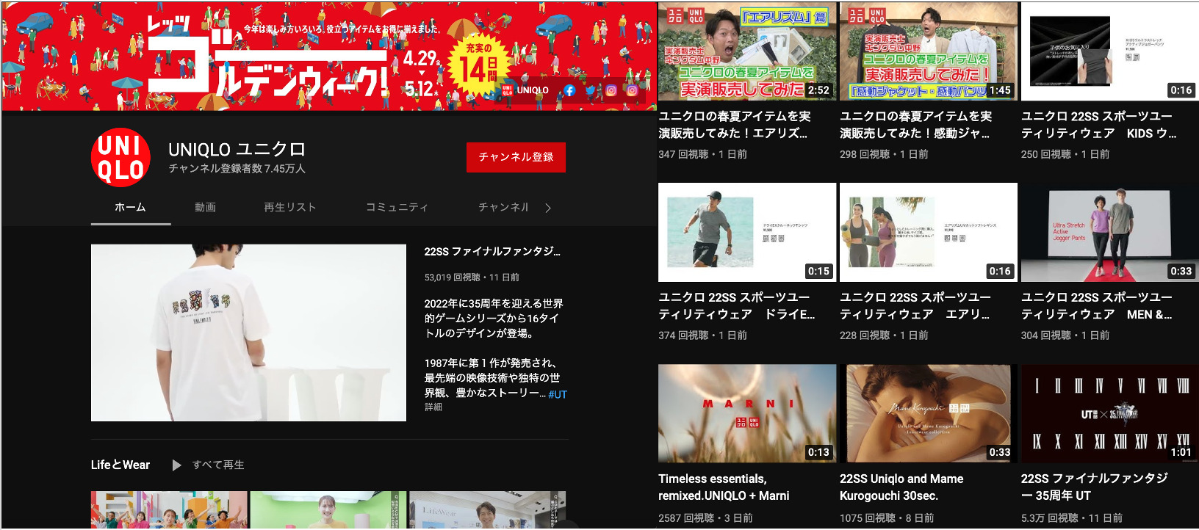Click the round UNIQLO channel avatar
Viewport: 1199px width, 530px height.
pos(120,158)
